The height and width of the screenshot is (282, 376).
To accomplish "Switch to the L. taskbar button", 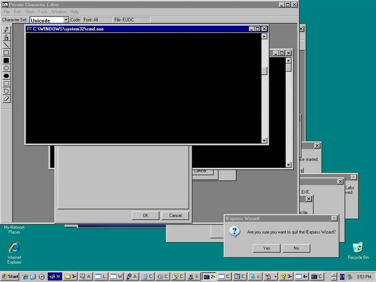I will click(101, 276).
